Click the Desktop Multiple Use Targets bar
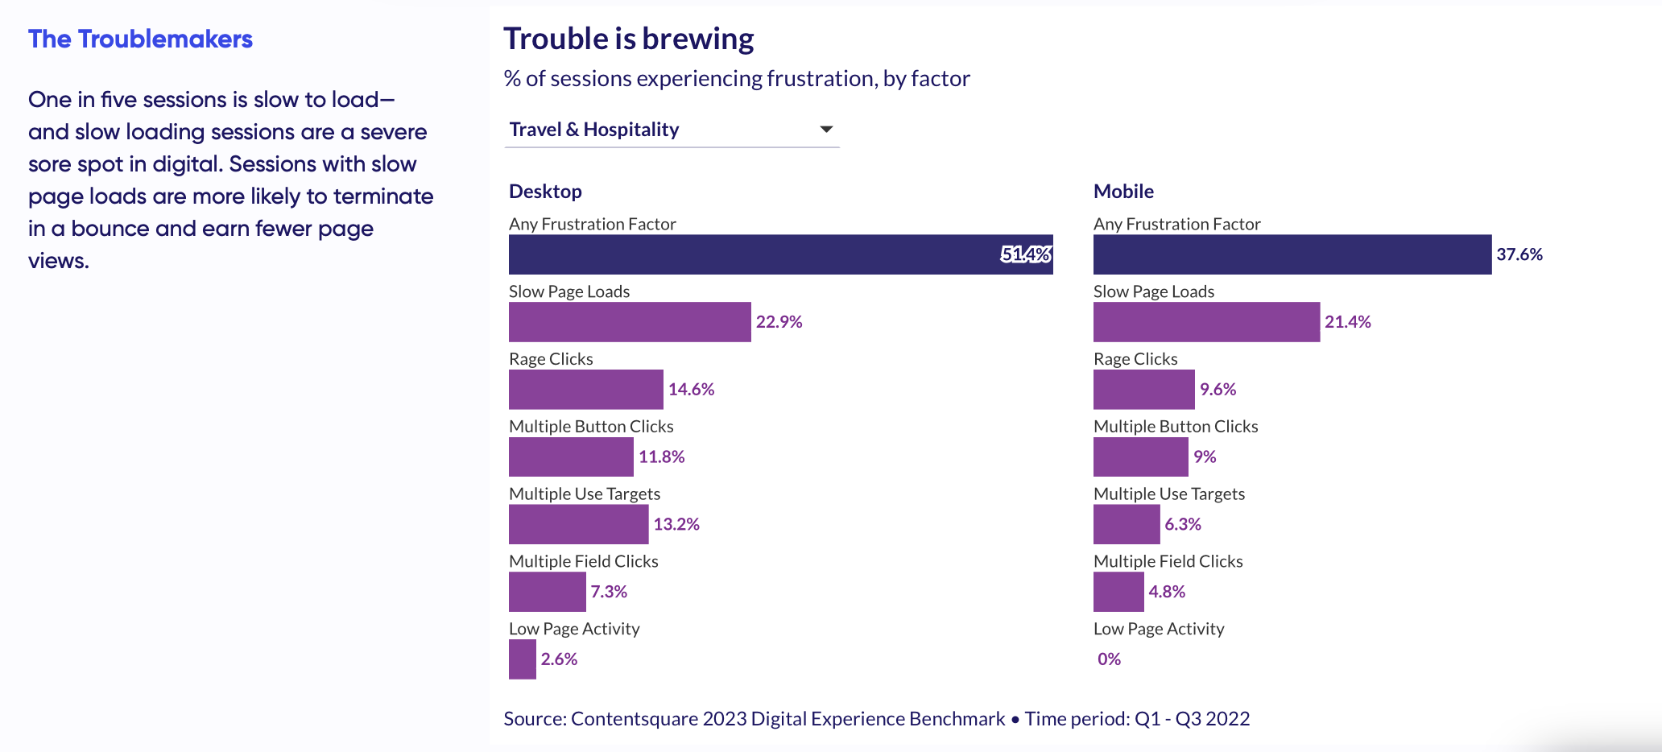1662x752 pixels. (x=578, y=525)
